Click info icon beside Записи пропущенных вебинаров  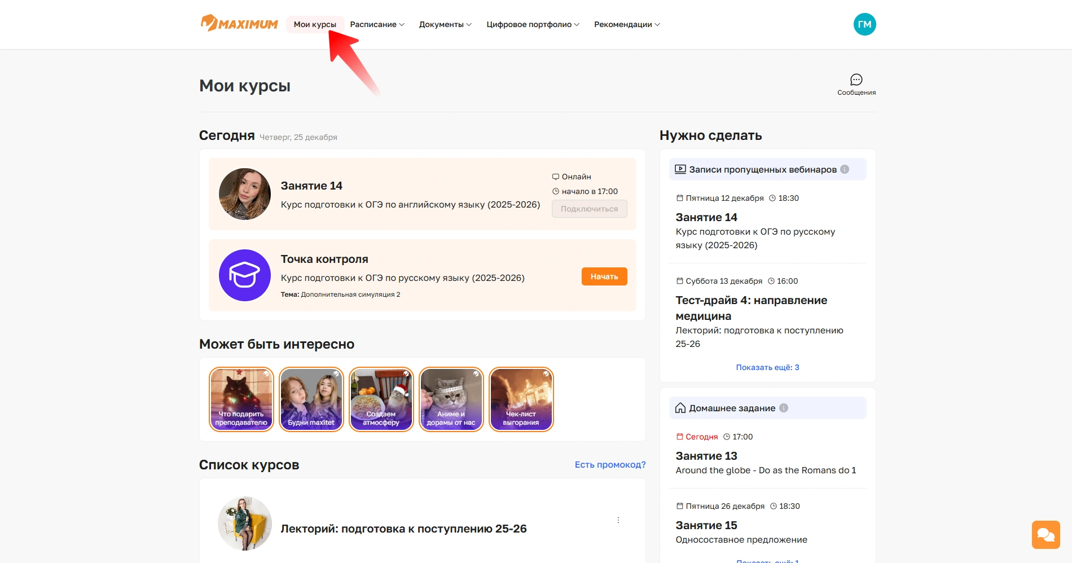pos(845,169)
